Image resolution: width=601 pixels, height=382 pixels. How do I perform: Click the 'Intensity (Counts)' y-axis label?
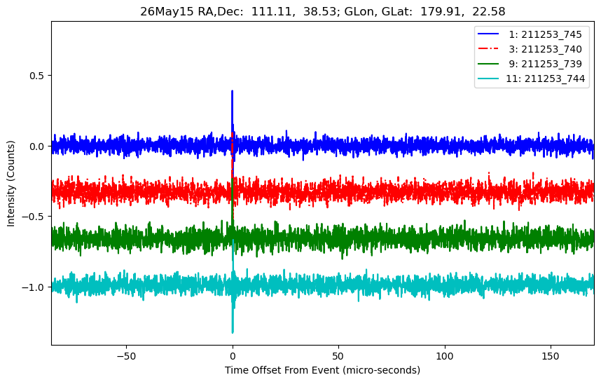[11, 184]
